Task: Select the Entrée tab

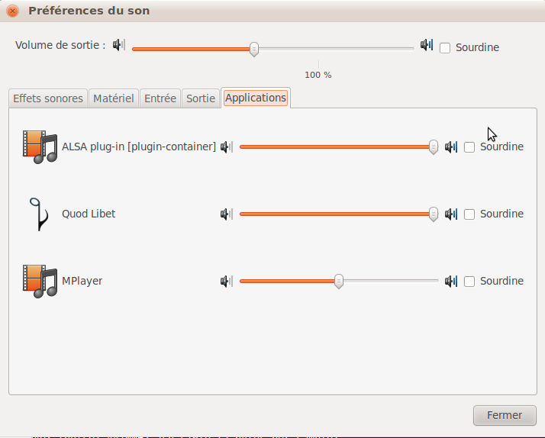Action: coord(160,98)
